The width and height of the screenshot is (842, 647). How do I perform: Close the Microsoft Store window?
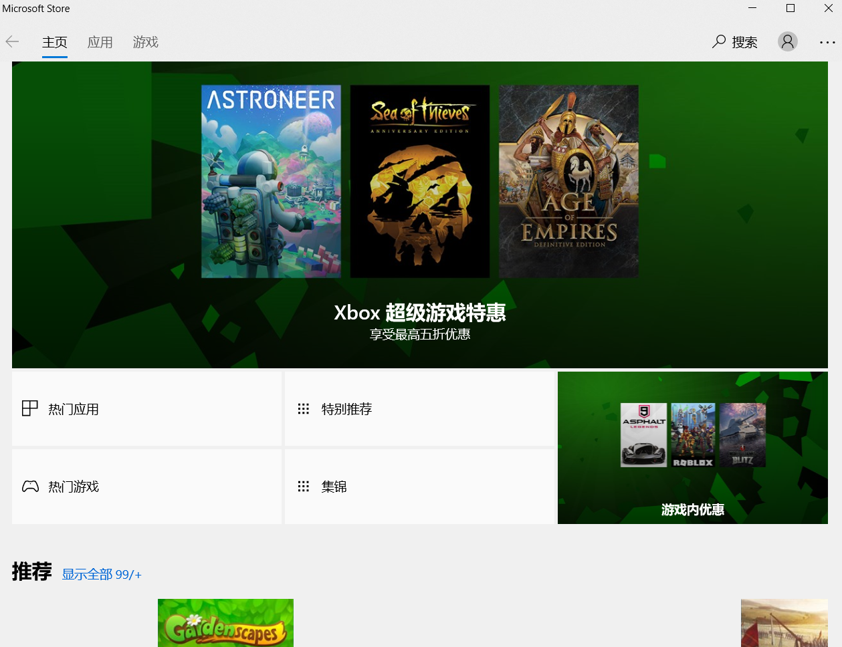pyautogui.click(x=828, y=8)
